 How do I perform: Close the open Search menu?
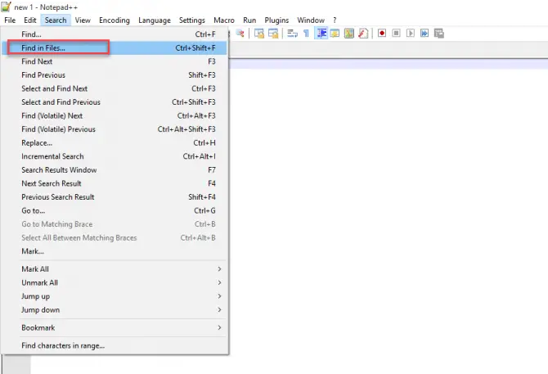pyautogui.click(x=56, y=20)
